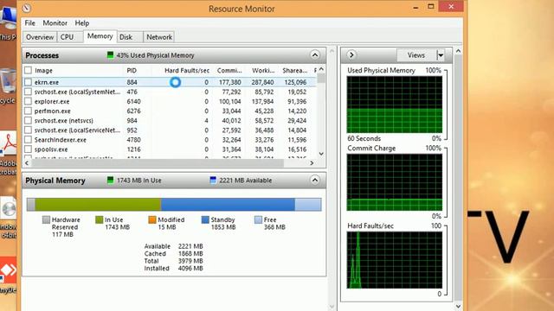Toggle the select-all Image checkbox

tap(29, 70)
